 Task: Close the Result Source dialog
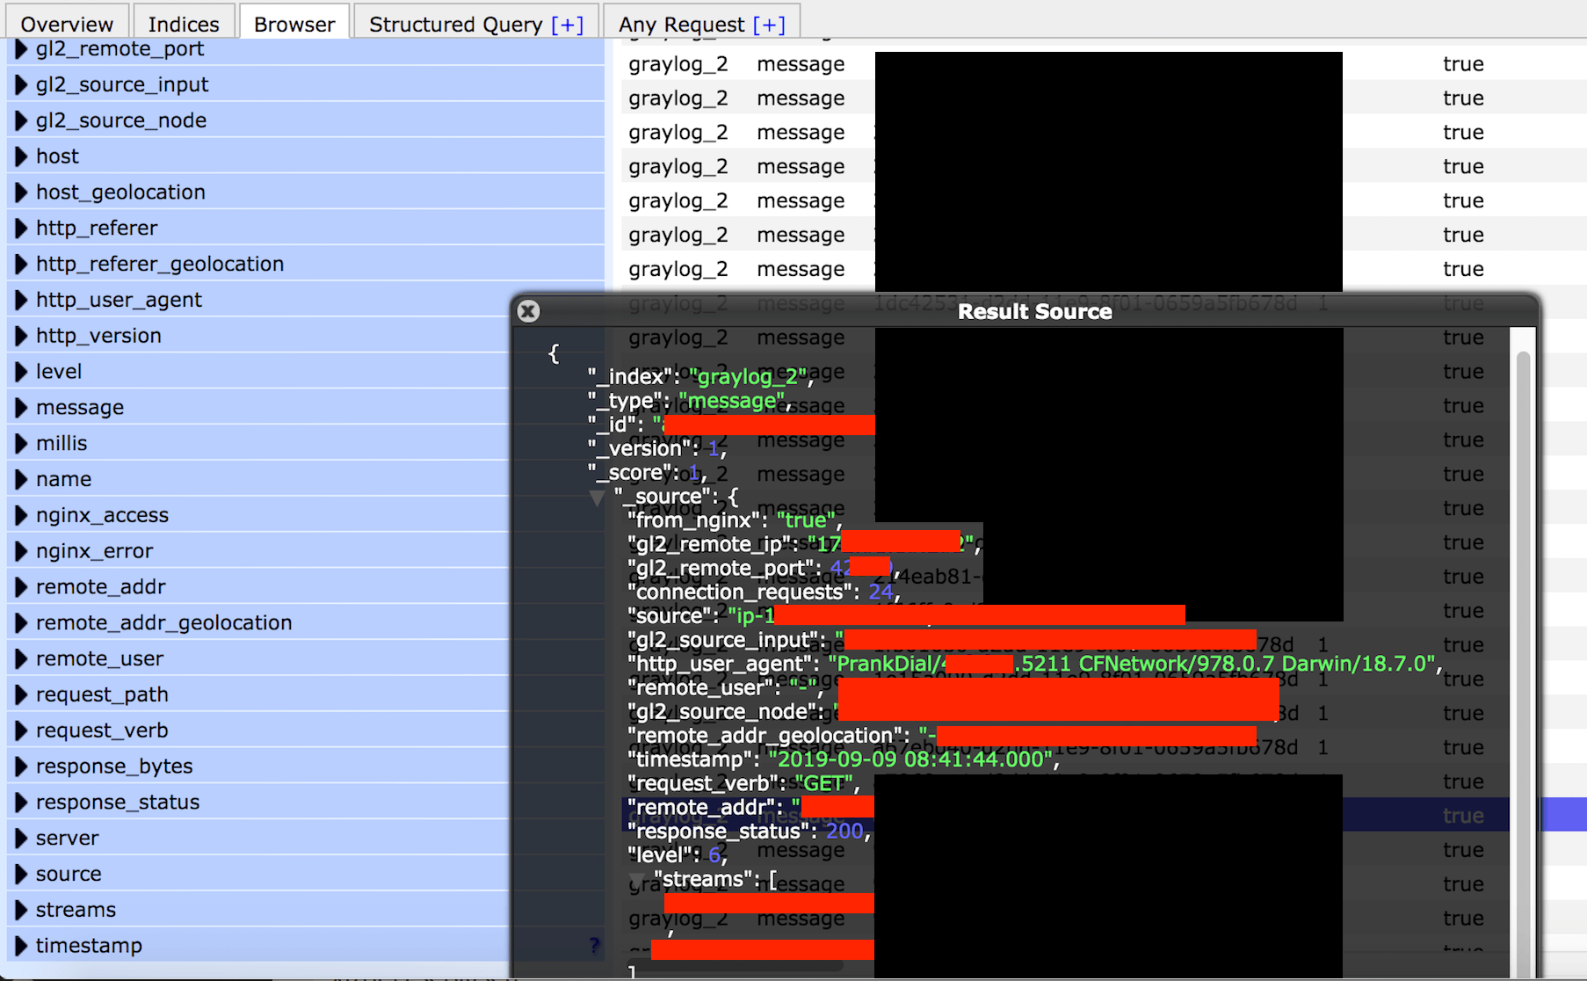(x=528, y=311)
